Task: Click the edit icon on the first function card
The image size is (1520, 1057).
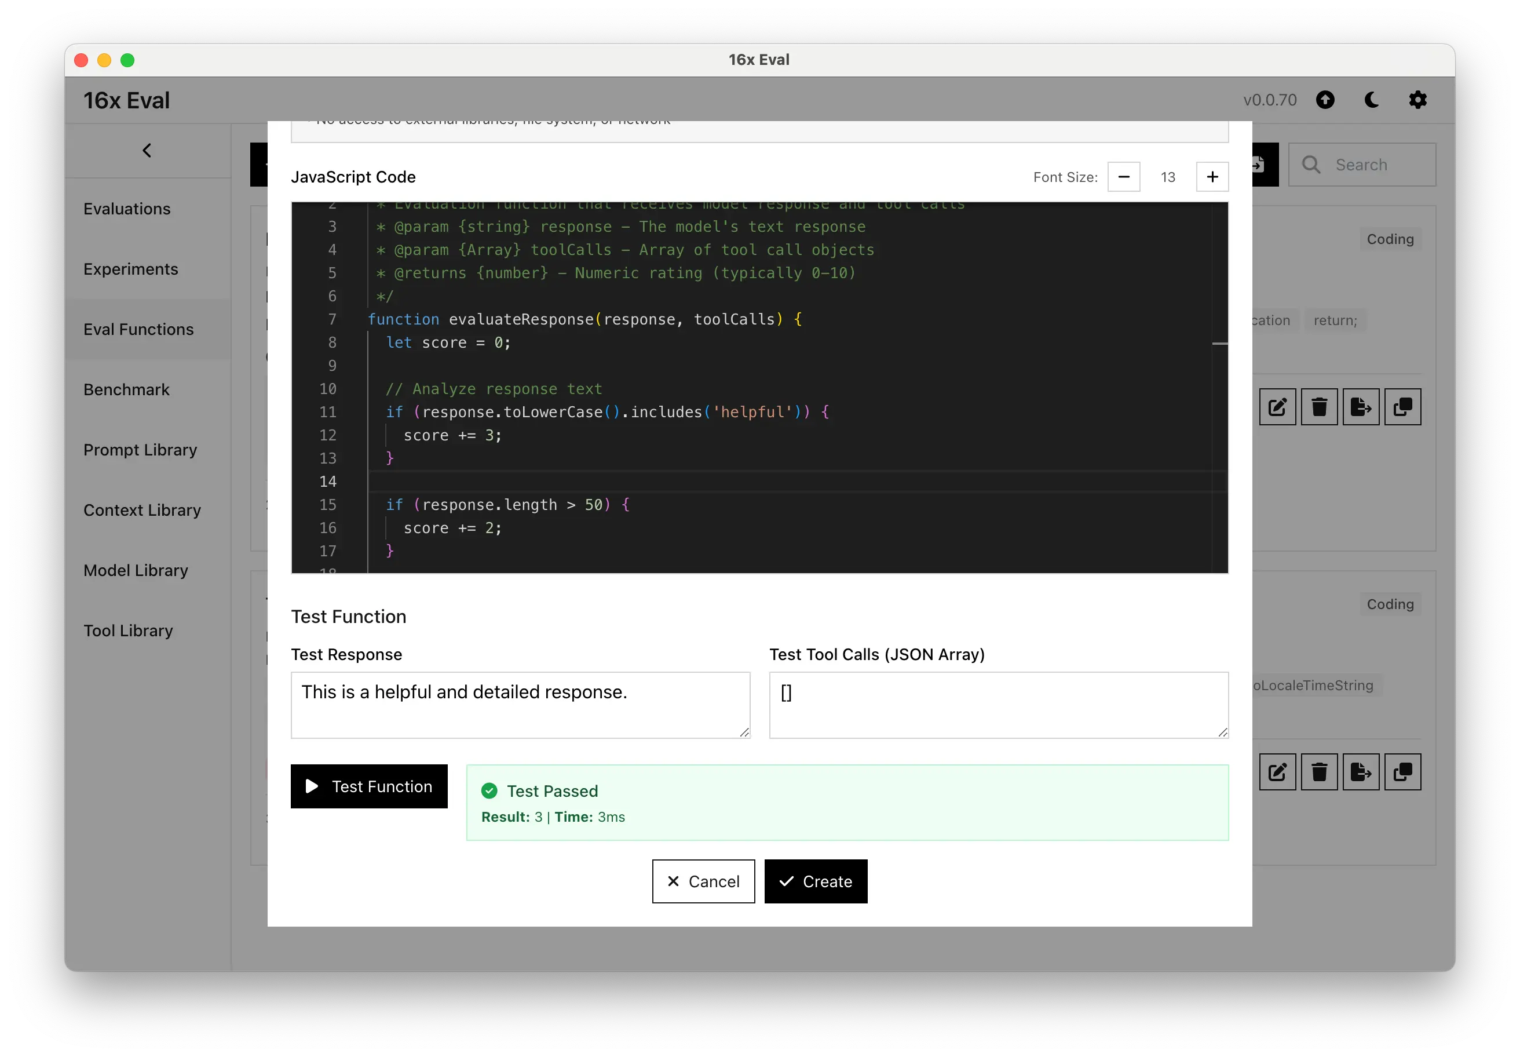Action: point(1277,407)
